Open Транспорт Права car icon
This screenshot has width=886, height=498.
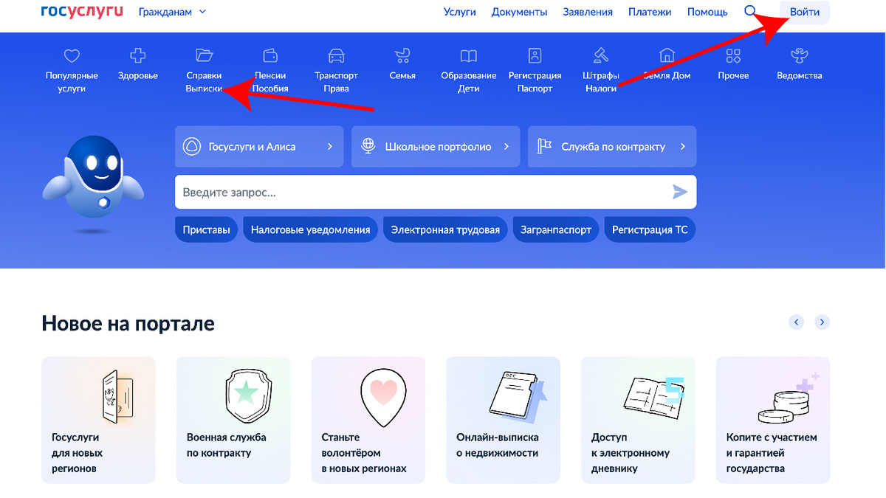click(x=336, y=55)
